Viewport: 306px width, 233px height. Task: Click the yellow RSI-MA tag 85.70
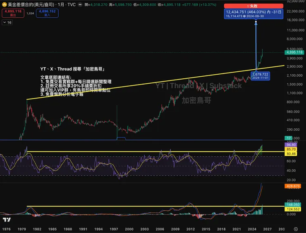pos(291,149)
